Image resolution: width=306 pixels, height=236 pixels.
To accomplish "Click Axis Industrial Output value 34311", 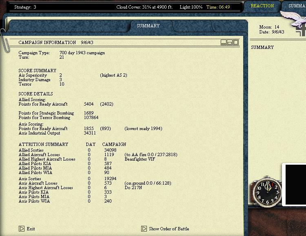I will click(90, 133).
